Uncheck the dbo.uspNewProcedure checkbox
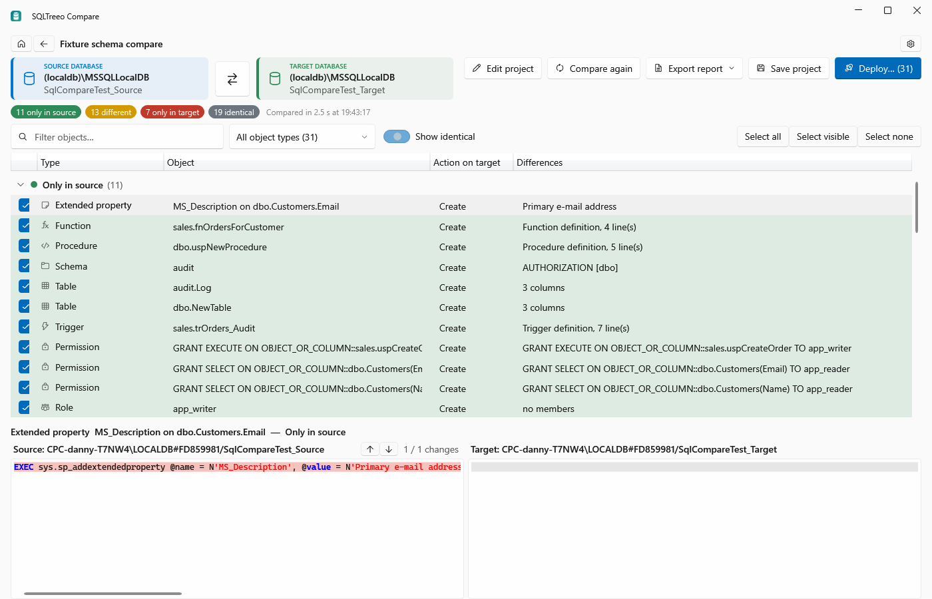Screen dimensions: 932x599 tap(25, 246)
